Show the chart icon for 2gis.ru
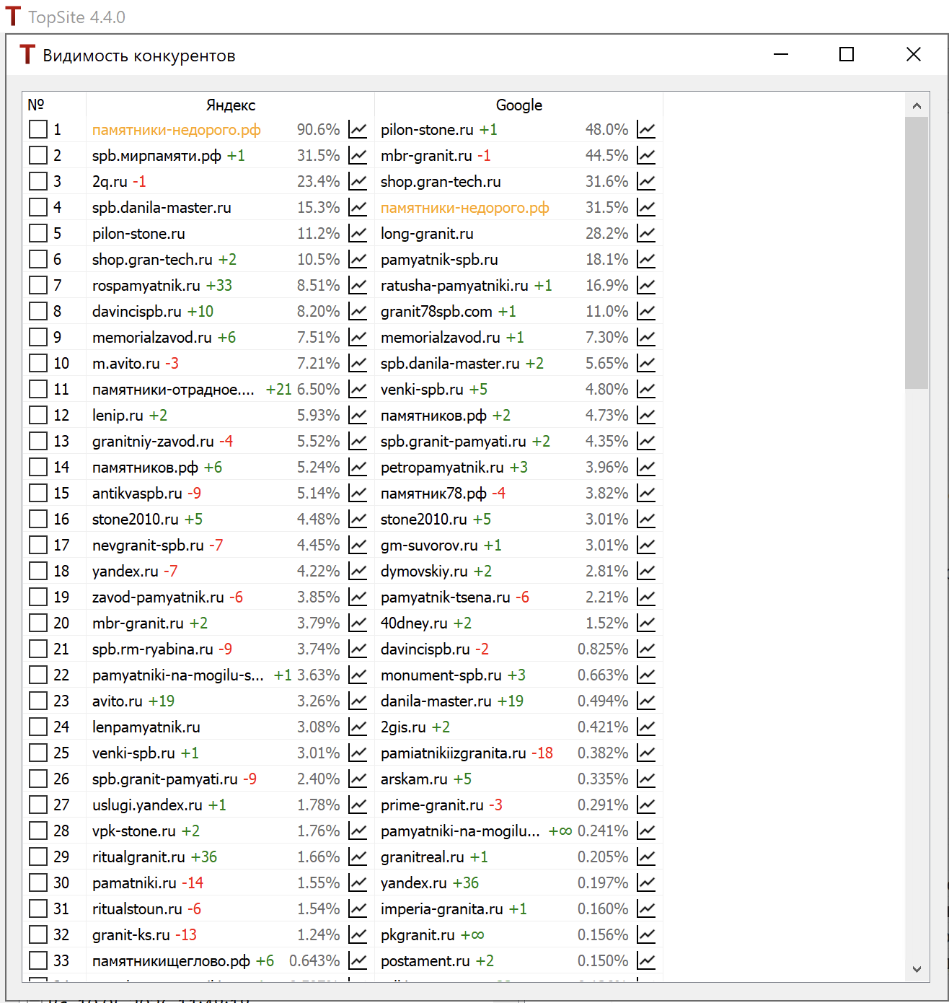The width and height of the screenshot is (949, 1003). tap(646, 727)
